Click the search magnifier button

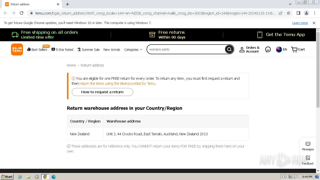(229, 49)
